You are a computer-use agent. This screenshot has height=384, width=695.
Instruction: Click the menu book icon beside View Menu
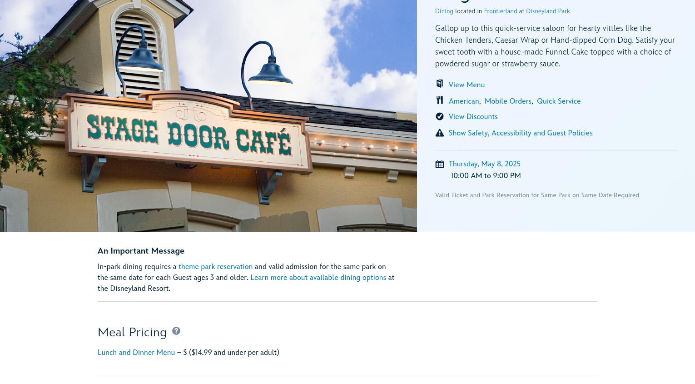[439, 84]
